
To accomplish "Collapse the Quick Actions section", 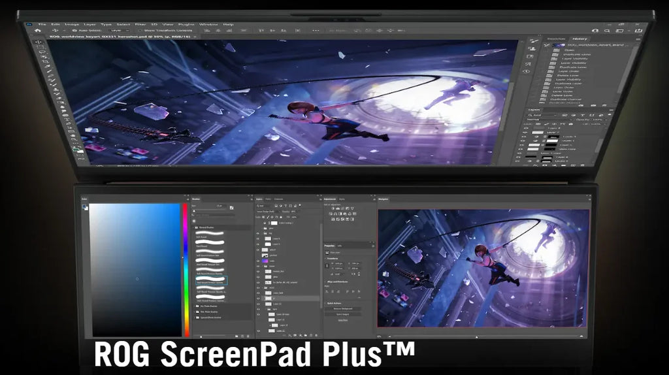I will (x=325, y=303).
